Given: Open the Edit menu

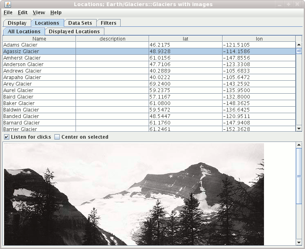Looking at the screenshot, I should 23,13.
